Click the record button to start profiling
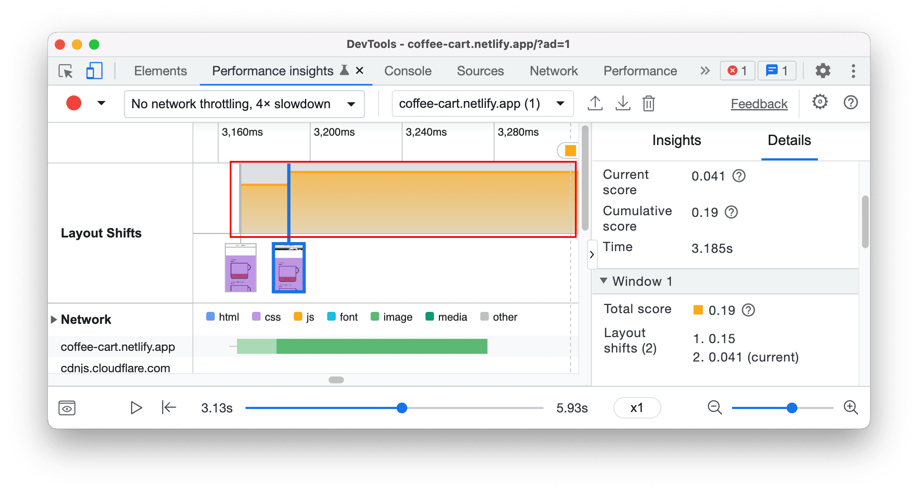Image resolution: width=918 pixels, height=492 pixels. (73, 103)
